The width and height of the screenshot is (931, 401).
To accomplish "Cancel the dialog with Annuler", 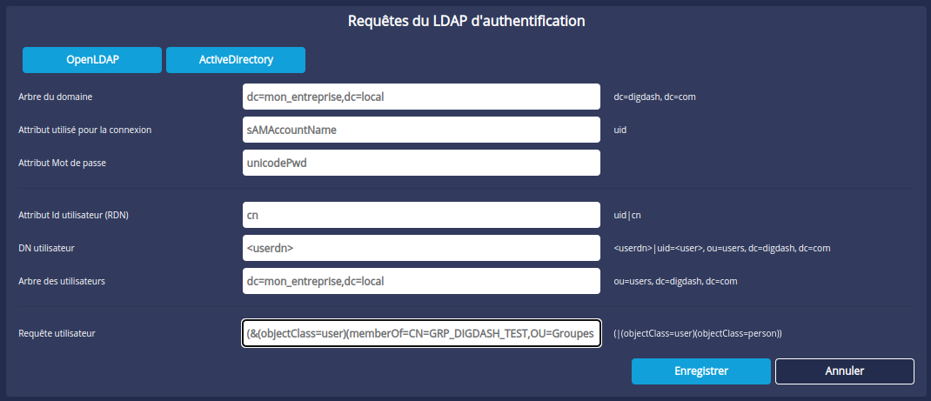I will coord(844,371).
